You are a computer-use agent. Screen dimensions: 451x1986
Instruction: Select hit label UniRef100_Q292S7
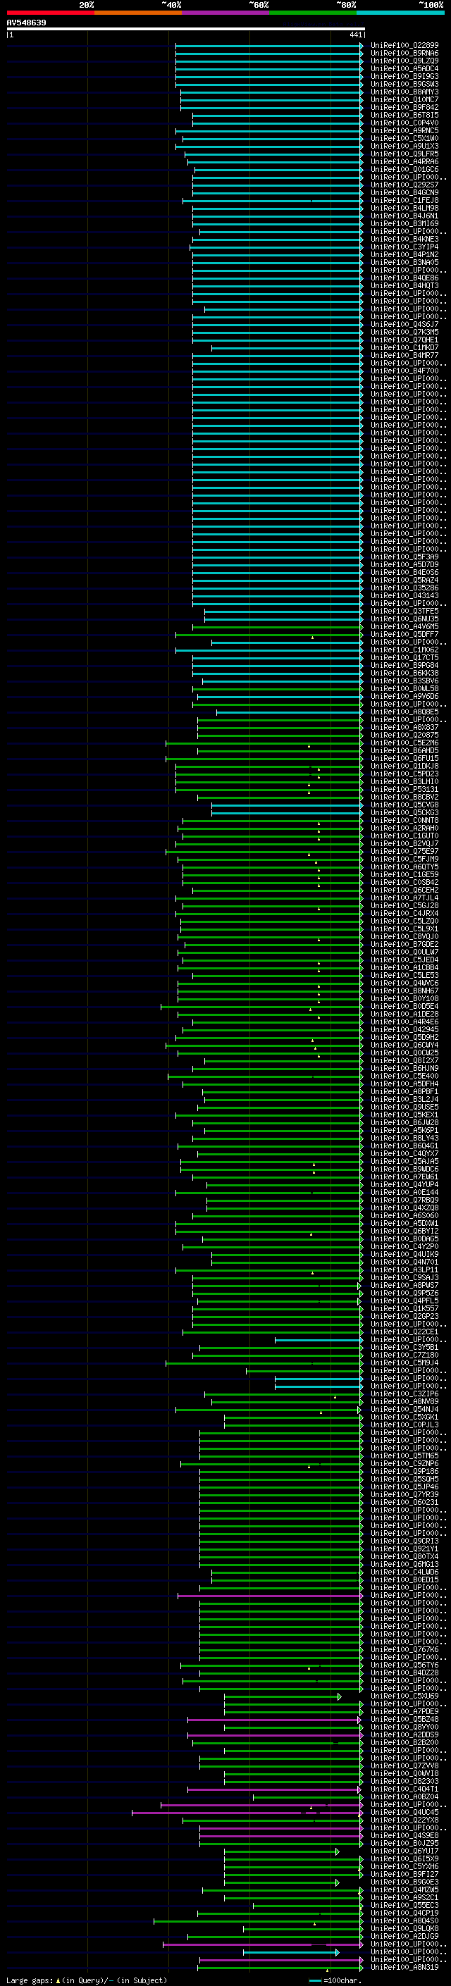click(x=404, y=185)
